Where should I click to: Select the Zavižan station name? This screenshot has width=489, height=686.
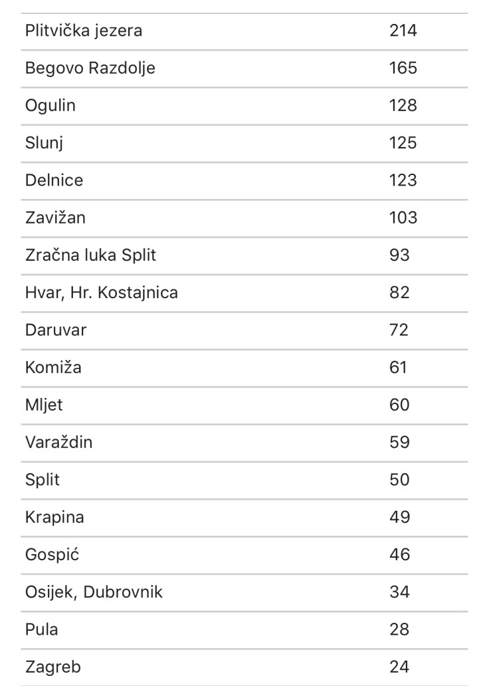click(55, 218)
